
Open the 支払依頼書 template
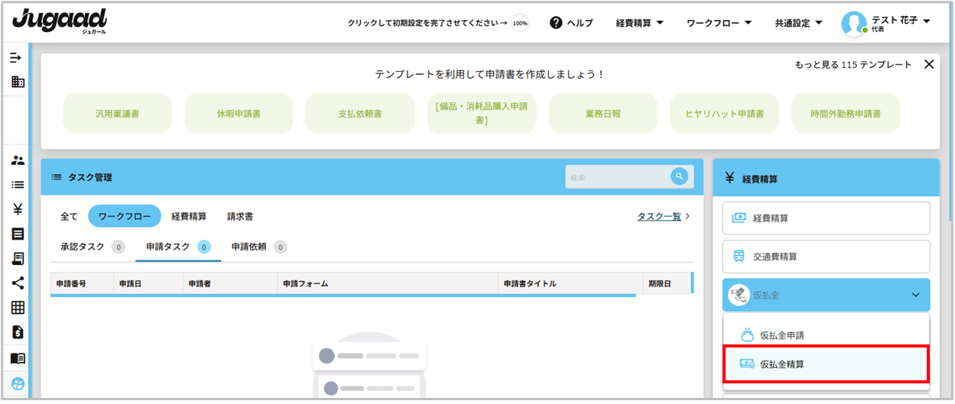(x=360, y=113)
